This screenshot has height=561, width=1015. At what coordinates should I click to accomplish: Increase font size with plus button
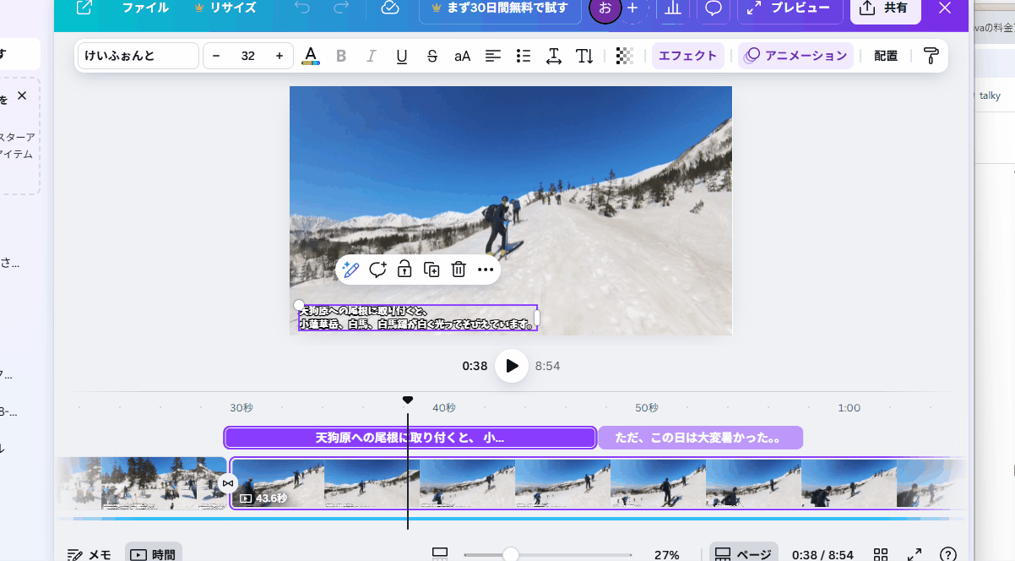click(280, 56)
